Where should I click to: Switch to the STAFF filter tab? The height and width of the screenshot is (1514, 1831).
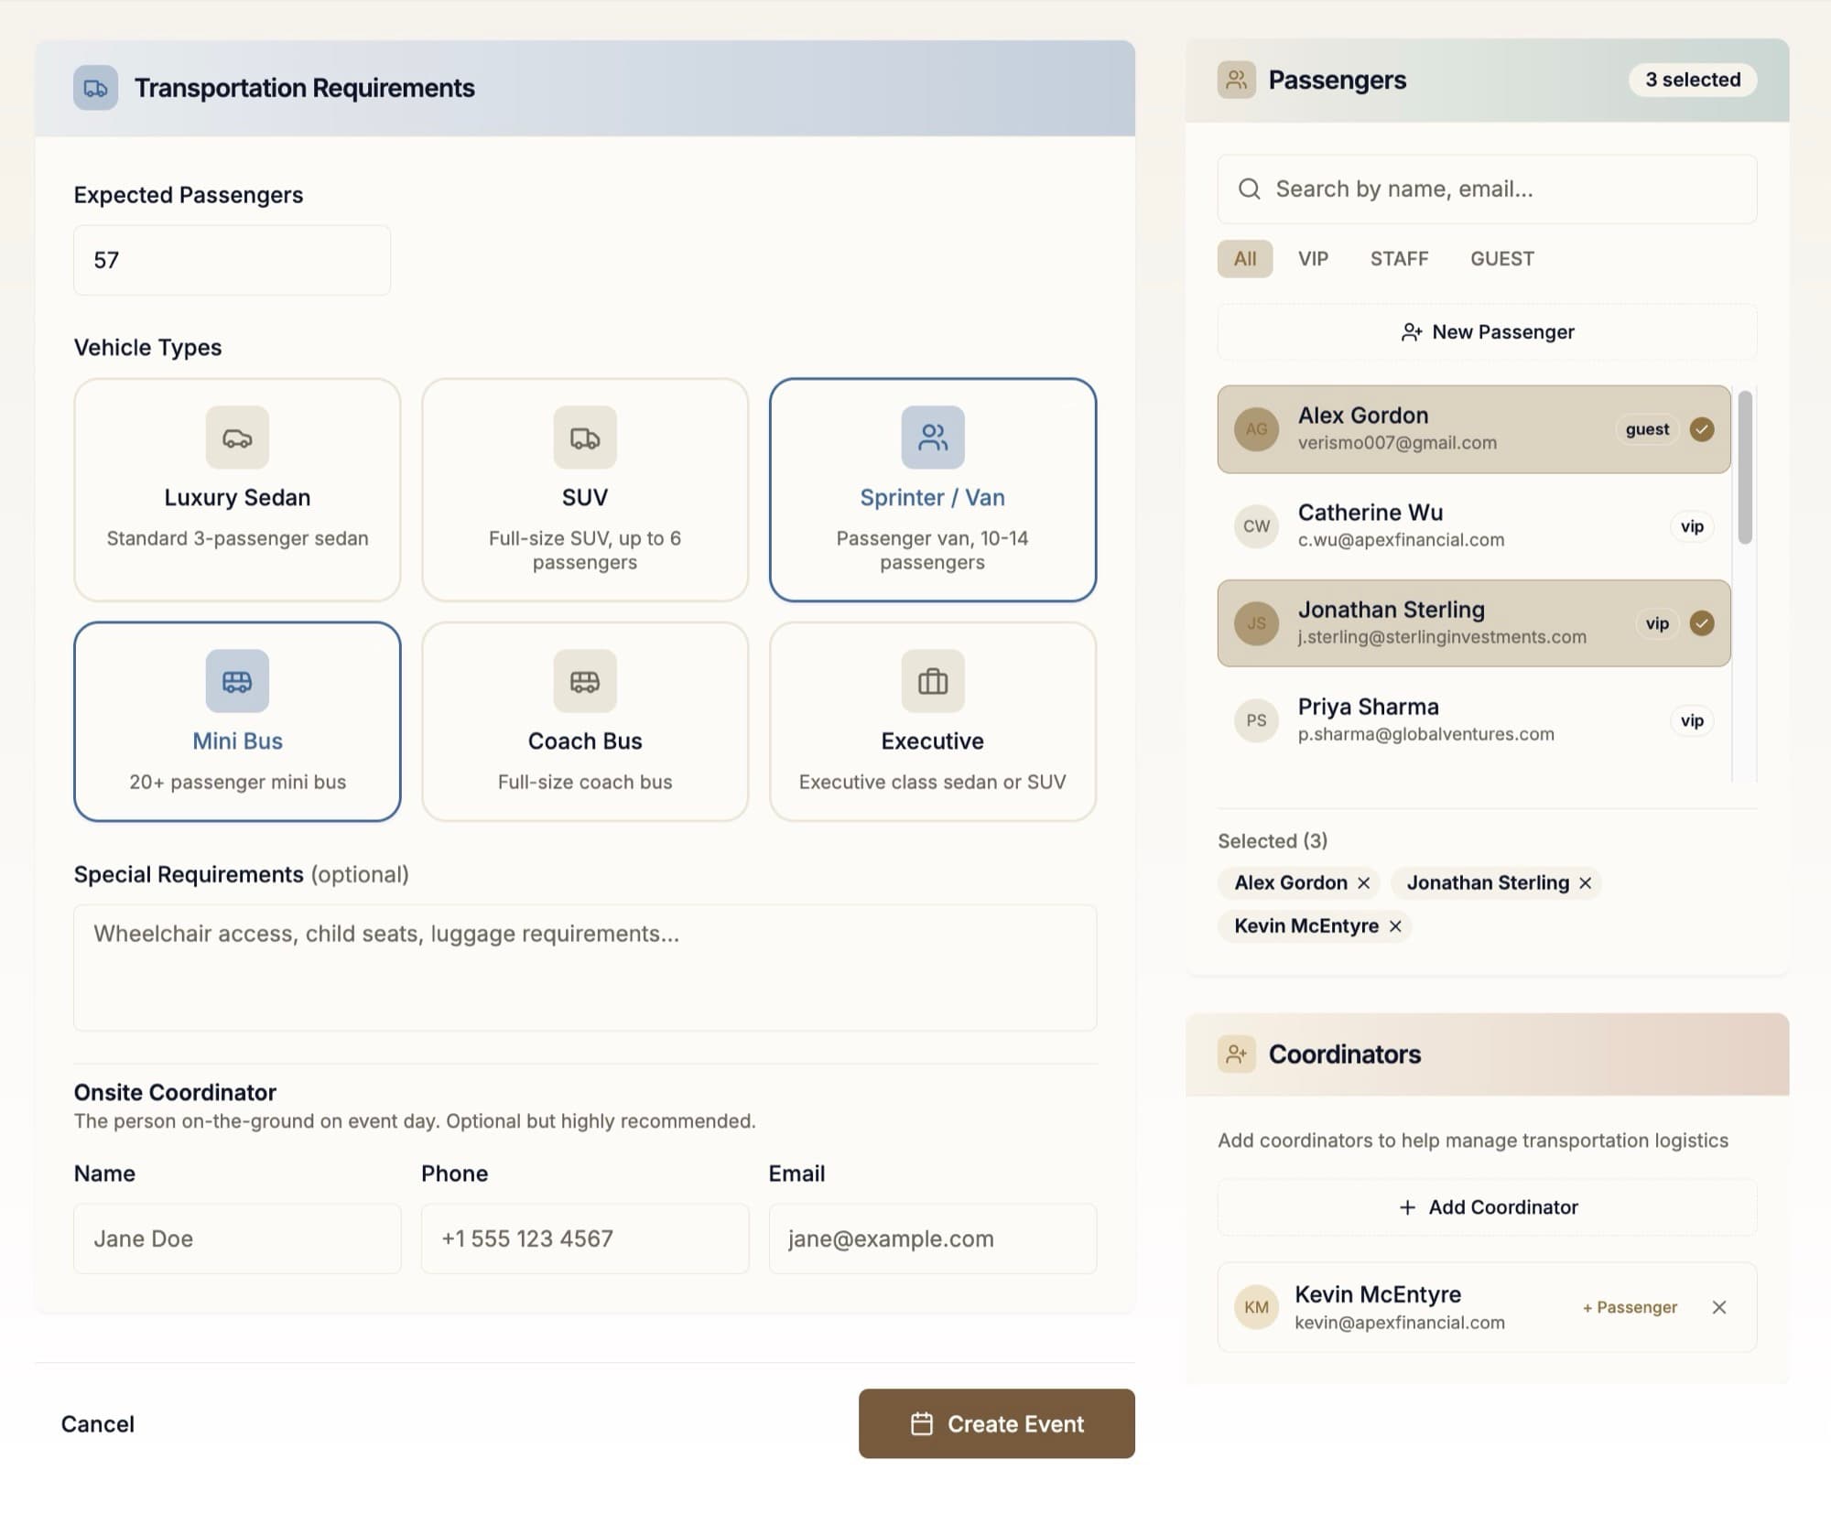(x=1399, y=259)
